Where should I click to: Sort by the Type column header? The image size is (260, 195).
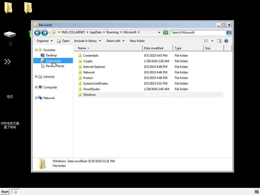tap(188, 48)
